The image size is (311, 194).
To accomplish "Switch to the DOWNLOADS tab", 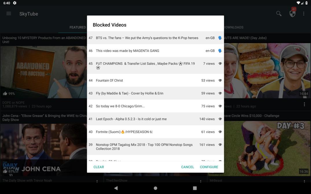I will tap(233, 27).
